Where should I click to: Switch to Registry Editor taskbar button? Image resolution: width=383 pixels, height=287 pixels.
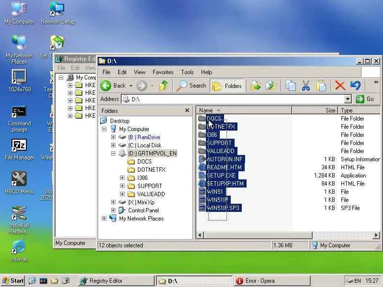tap(116, 281)
